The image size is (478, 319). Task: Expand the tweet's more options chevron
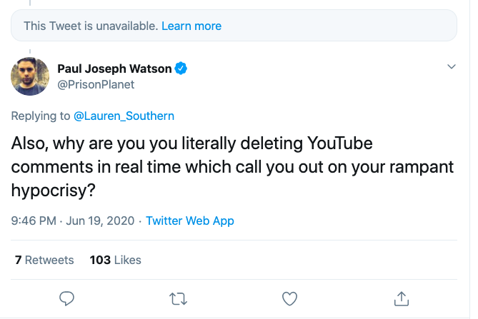click(x=451, y=66)
